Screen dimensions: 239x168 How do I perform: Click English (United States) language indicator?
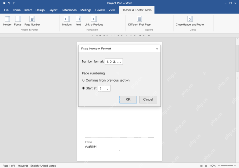(43, 166)
